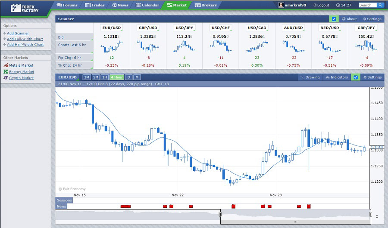This screenshot has width=388, height=228.
Task: Click Add Scanner option
Action: click(x=18, y=33)
